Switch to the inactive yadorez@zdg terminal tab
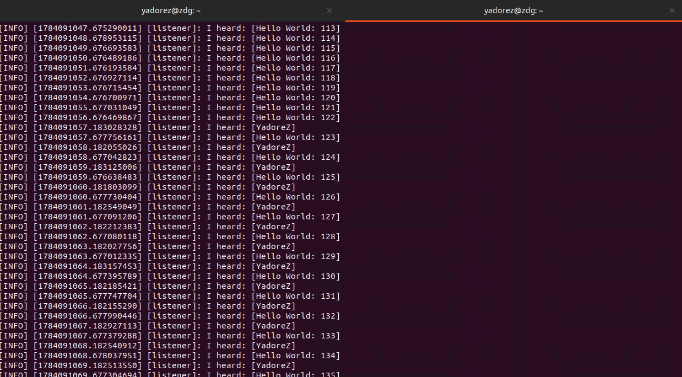 pos(171,10)
